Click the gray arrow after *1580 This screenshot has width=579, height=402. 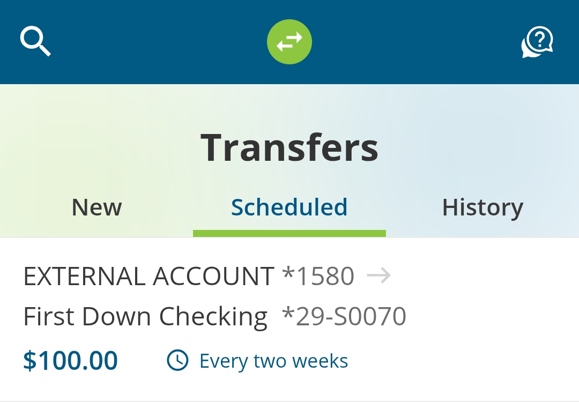pos(379,276)
